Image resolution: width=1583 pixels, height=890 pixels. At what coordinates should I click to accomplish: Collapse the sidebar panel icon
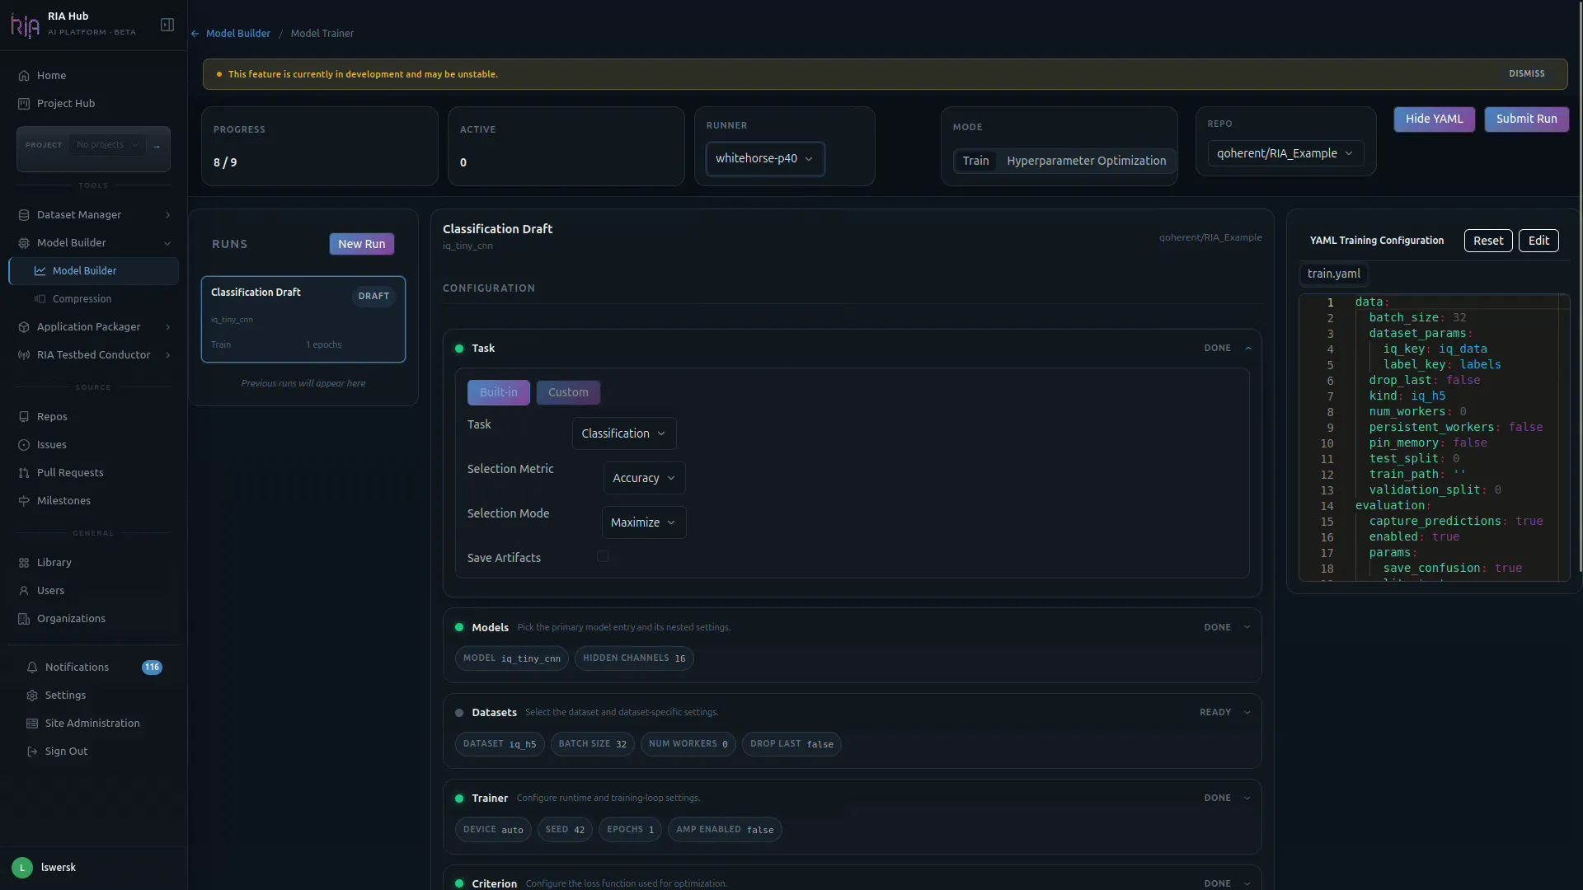click(x=167, y=25)
